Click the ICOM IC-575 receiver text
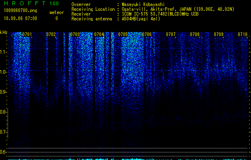Viewport: 251px width, 160px height. tap(160, 14)
